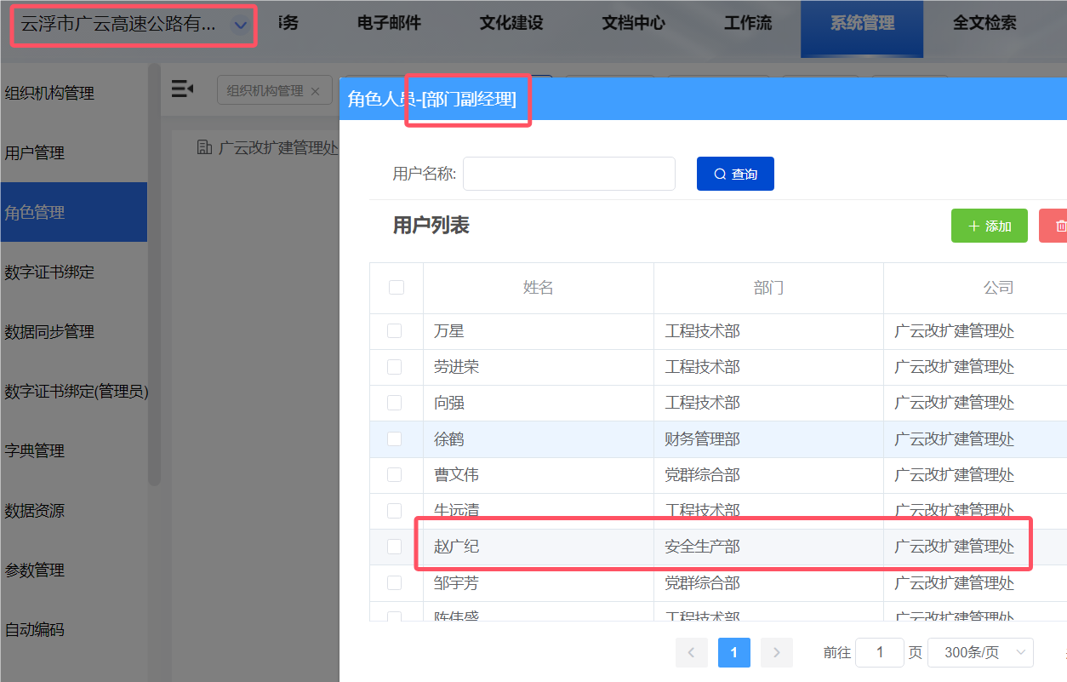Click the 姓名 column header
Viewport: 1067px width, 682px height.
click(x=539, y=288)
